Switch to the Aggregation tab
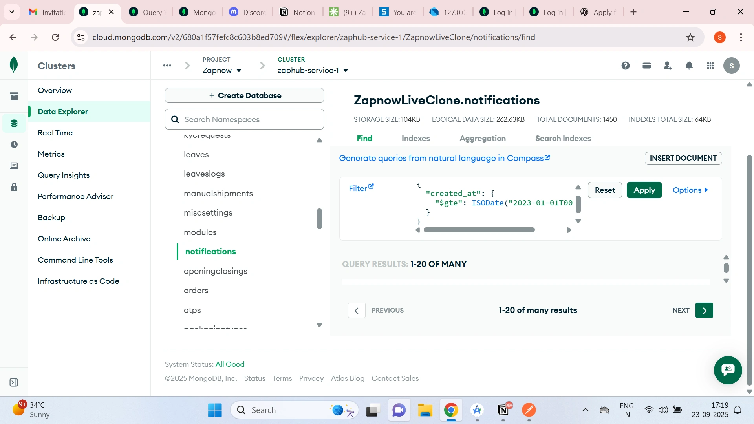The image size is (754, 424). pyautogui.click(x=483, y=138)
